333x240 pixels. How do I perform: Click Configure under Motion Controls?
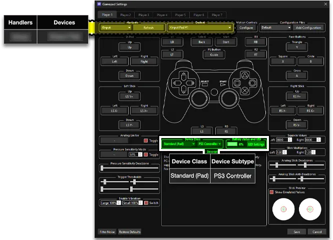tap(246, 27)
